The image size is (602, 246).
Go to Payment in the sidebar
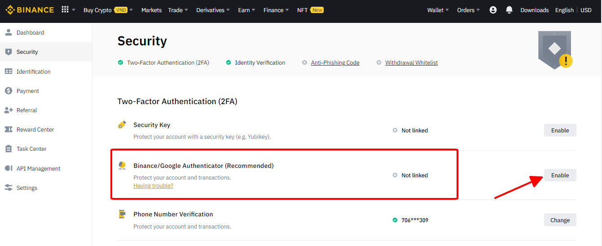tap(46, 91)
